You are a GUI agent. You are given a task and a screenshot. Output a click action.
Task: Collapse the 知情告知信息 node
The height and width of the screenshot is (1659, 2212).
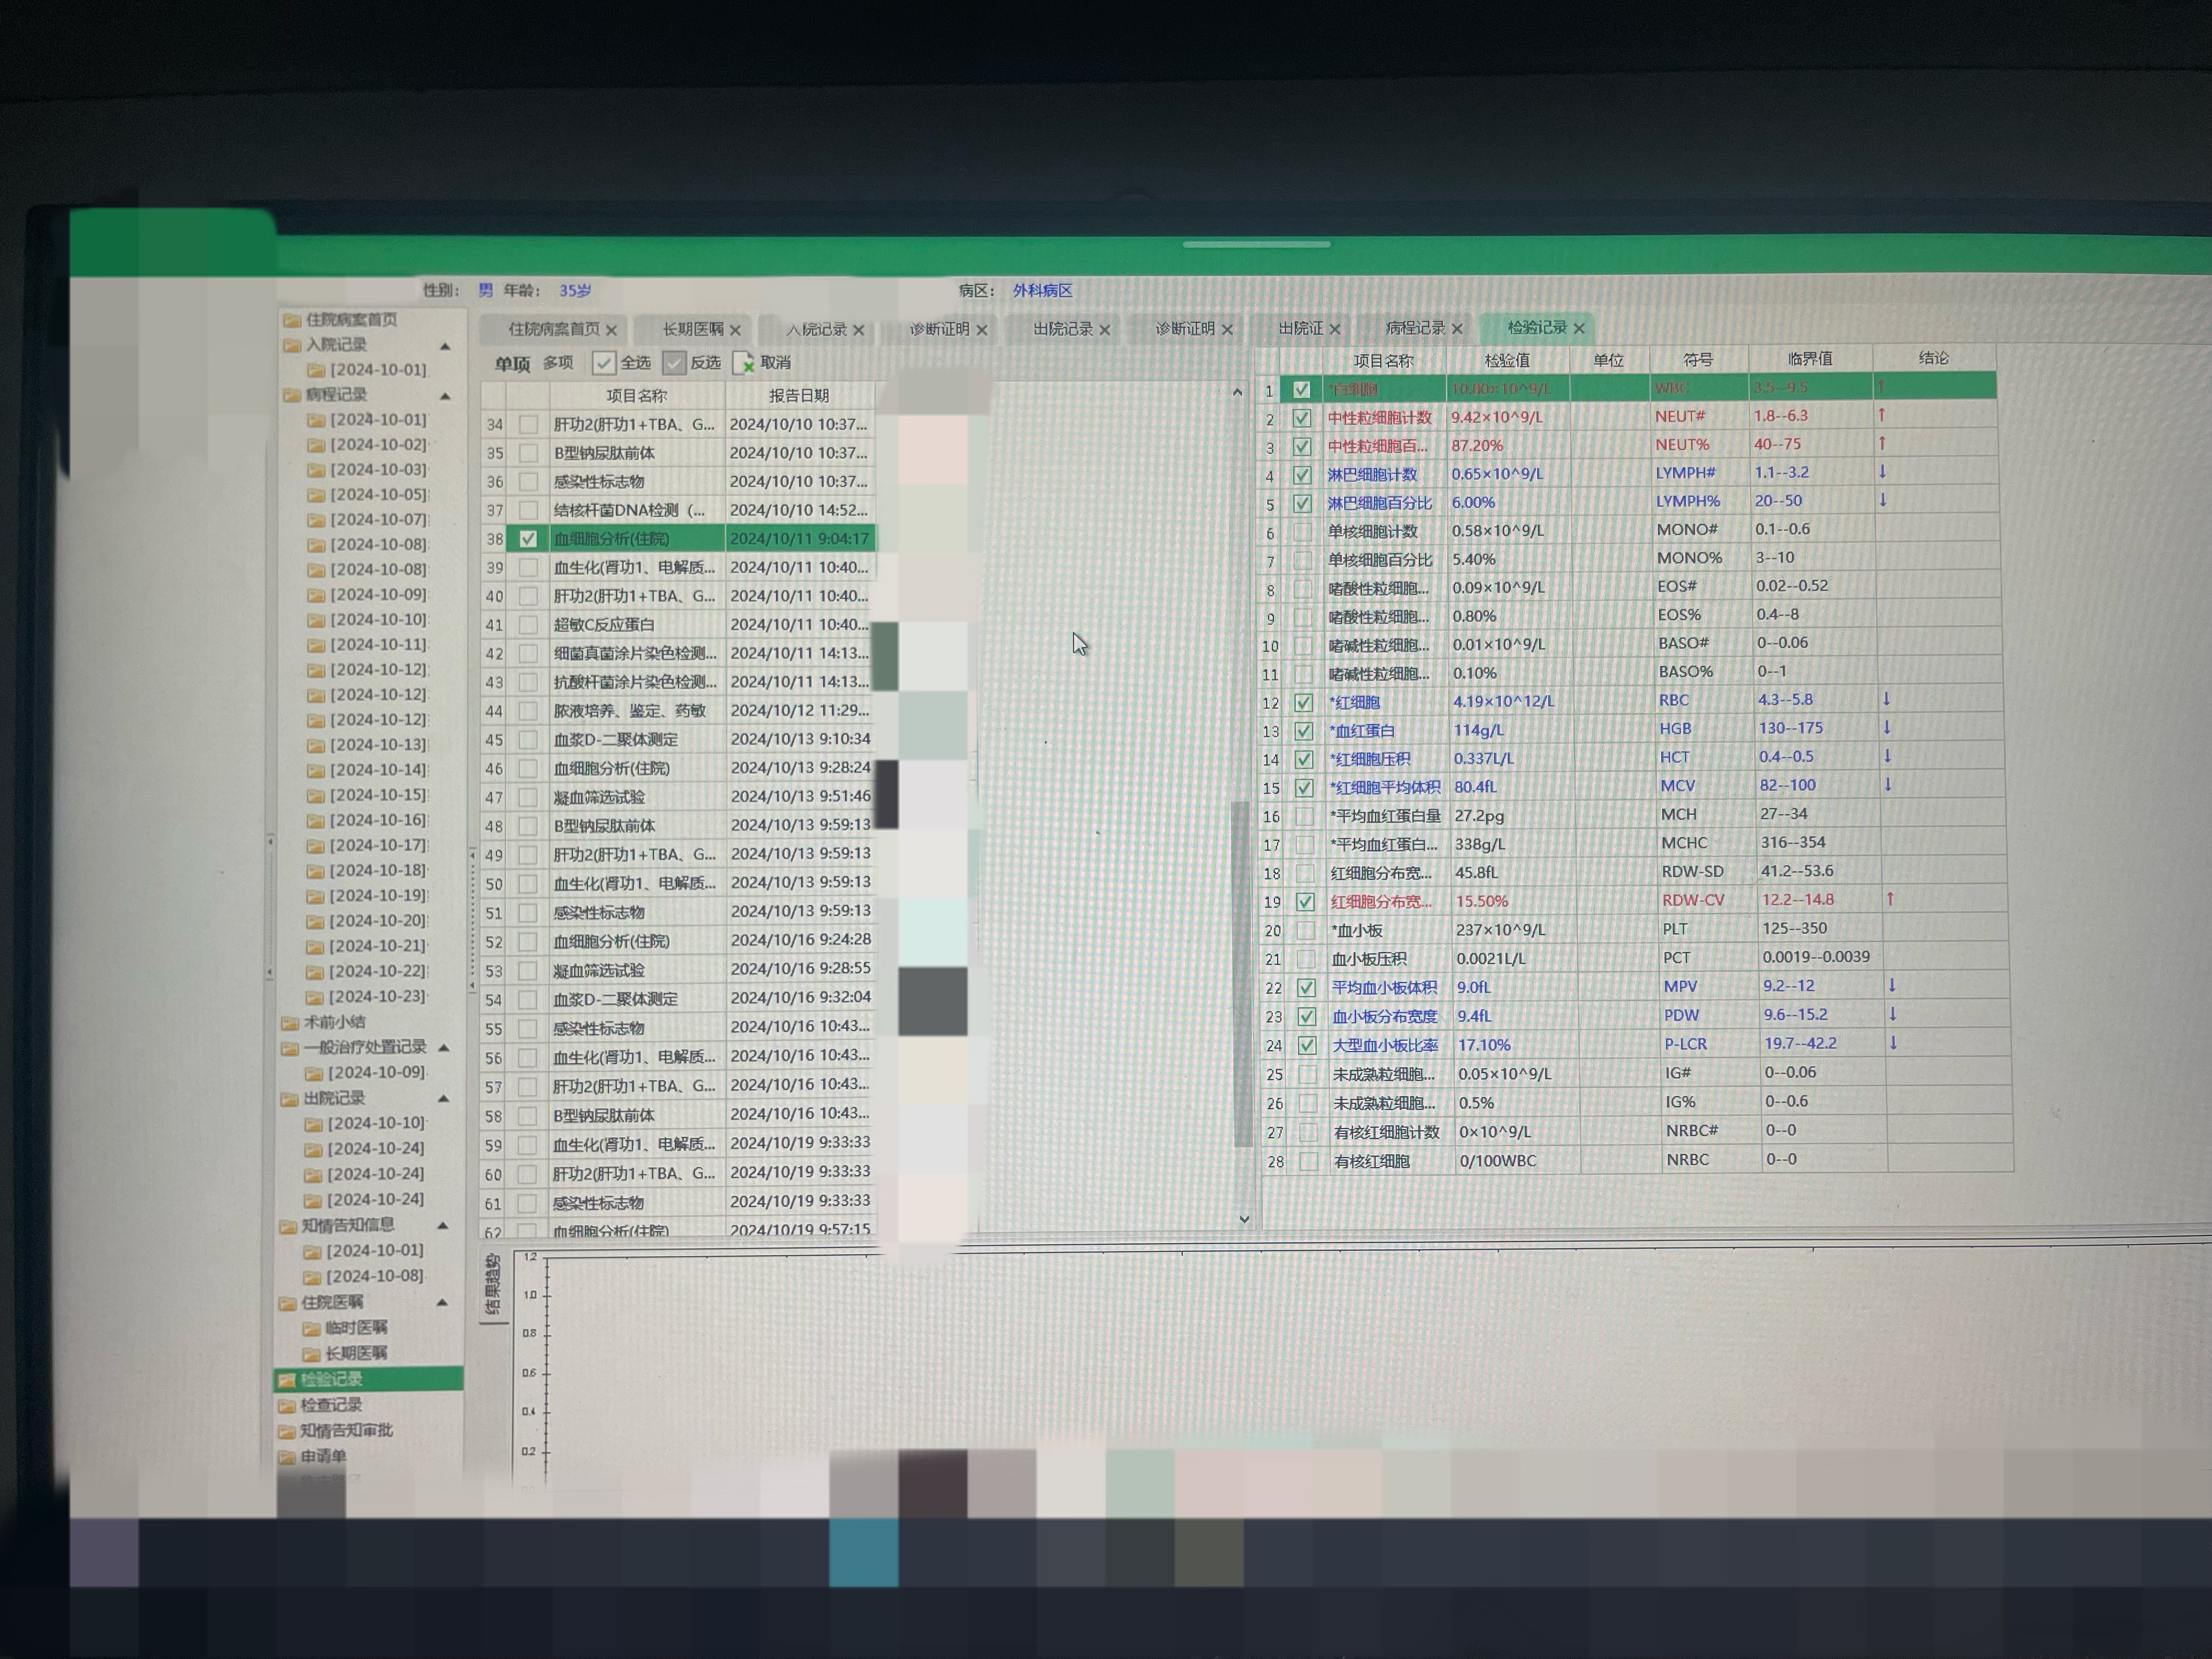point(442,1226)
